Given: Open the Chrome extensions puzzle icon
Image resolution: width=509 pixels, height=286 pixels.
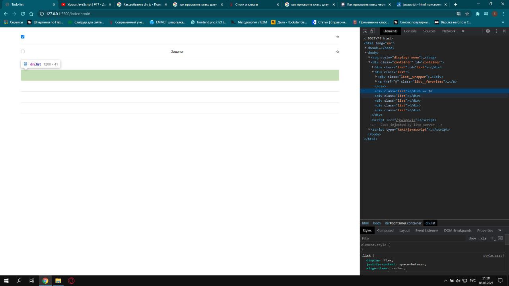Looking at the screenshot, I should 478,14.
